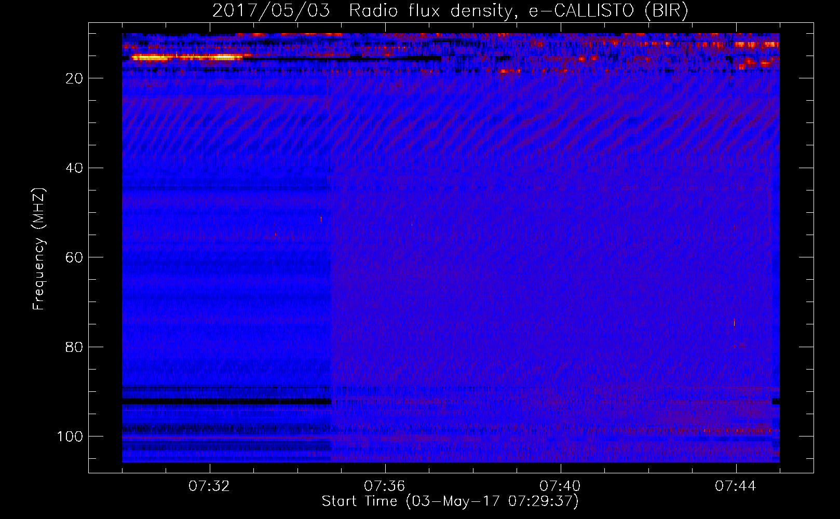Select the 07:40 time tick label
The image size is (840, 519).
click(560, 486)
